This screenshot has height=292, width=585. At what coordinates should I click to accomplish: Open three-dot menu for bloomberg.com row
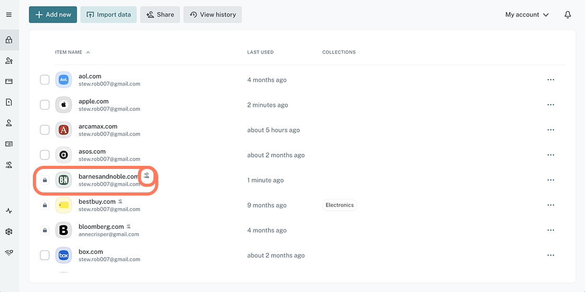551,230
